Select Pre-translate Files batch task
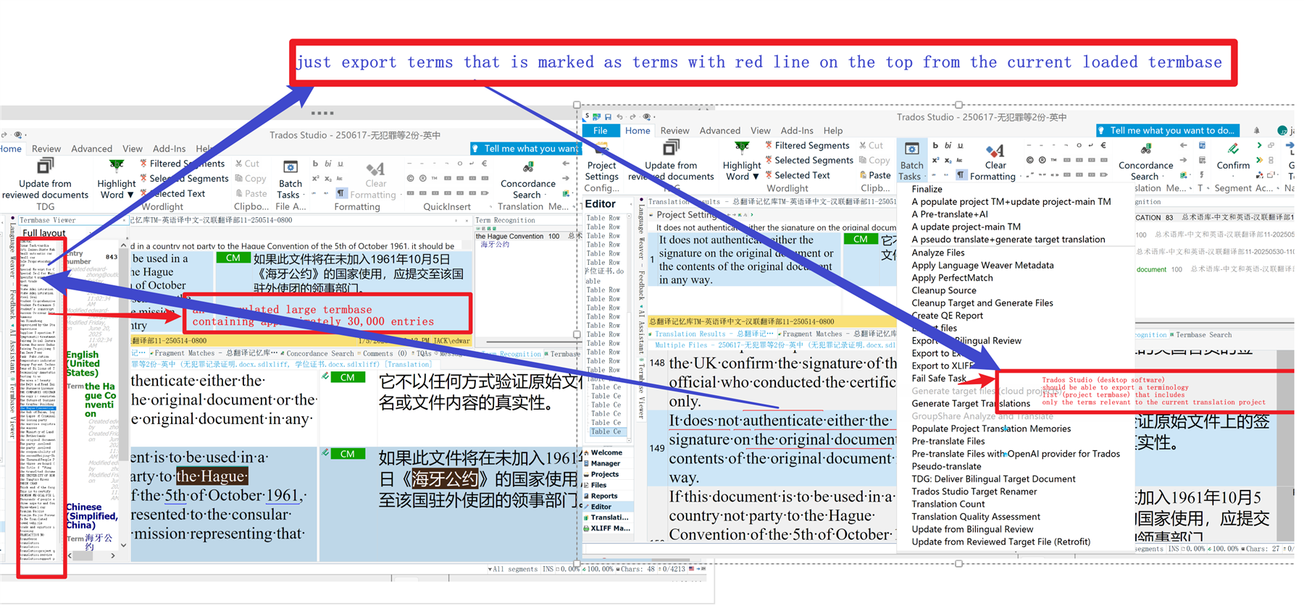1304x608 pixels. pyautogui.click(x=948, y=441)
